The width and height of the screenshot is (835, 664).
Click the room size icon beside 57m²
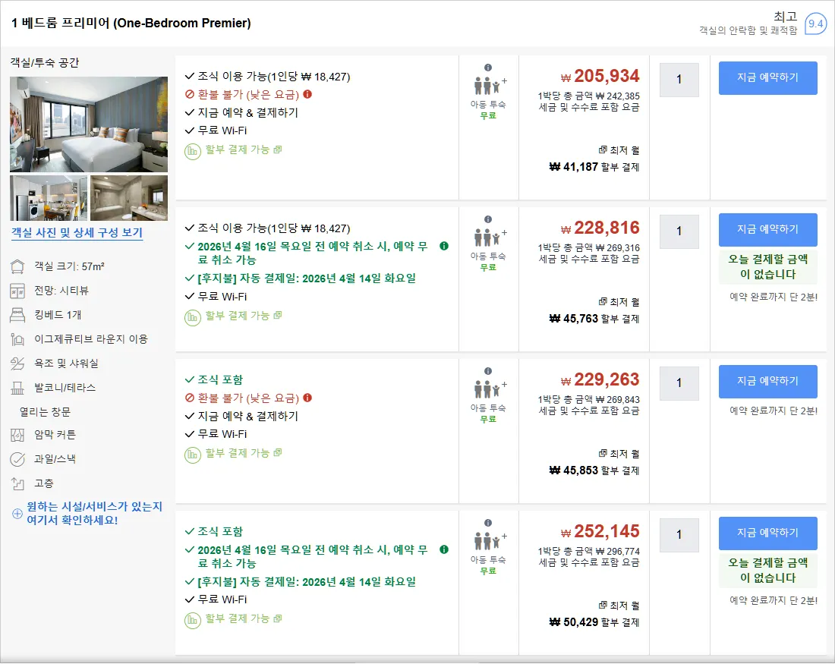17,266
